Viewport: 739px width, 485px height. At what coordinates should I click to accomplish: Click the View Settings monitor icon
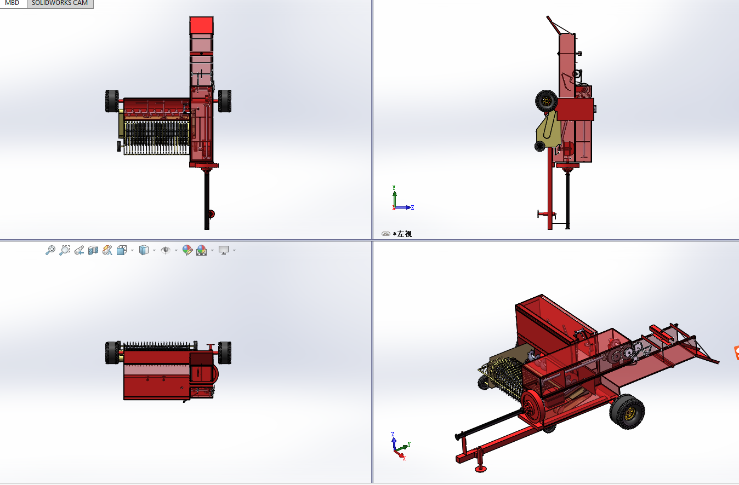coord(224,250)
